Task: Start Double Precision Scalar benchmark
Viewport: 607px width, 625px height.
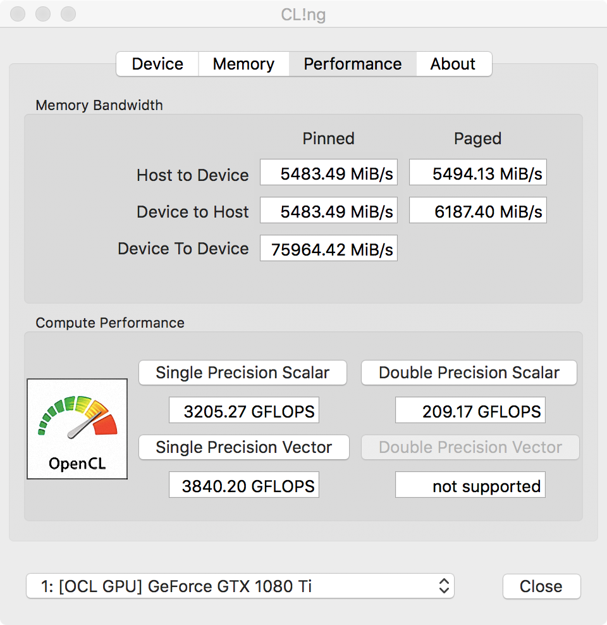Action: pyautogui.click(x=469, y=373)
